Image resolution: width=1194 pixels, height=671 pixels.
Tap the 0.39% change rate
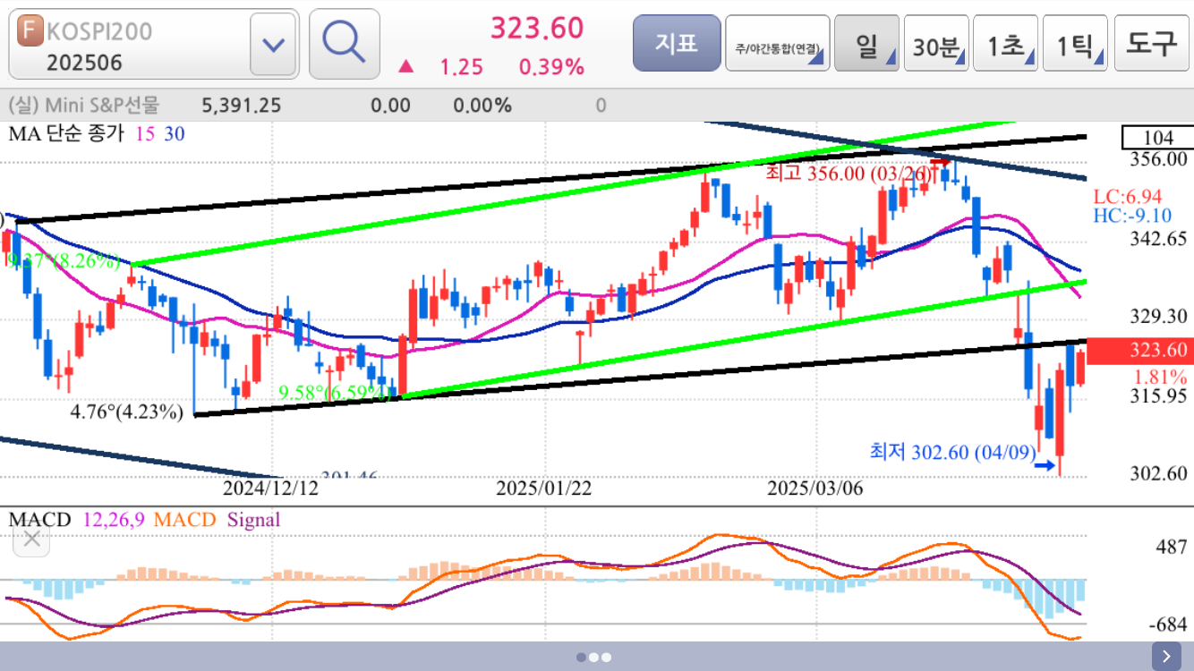click(551, 67)
